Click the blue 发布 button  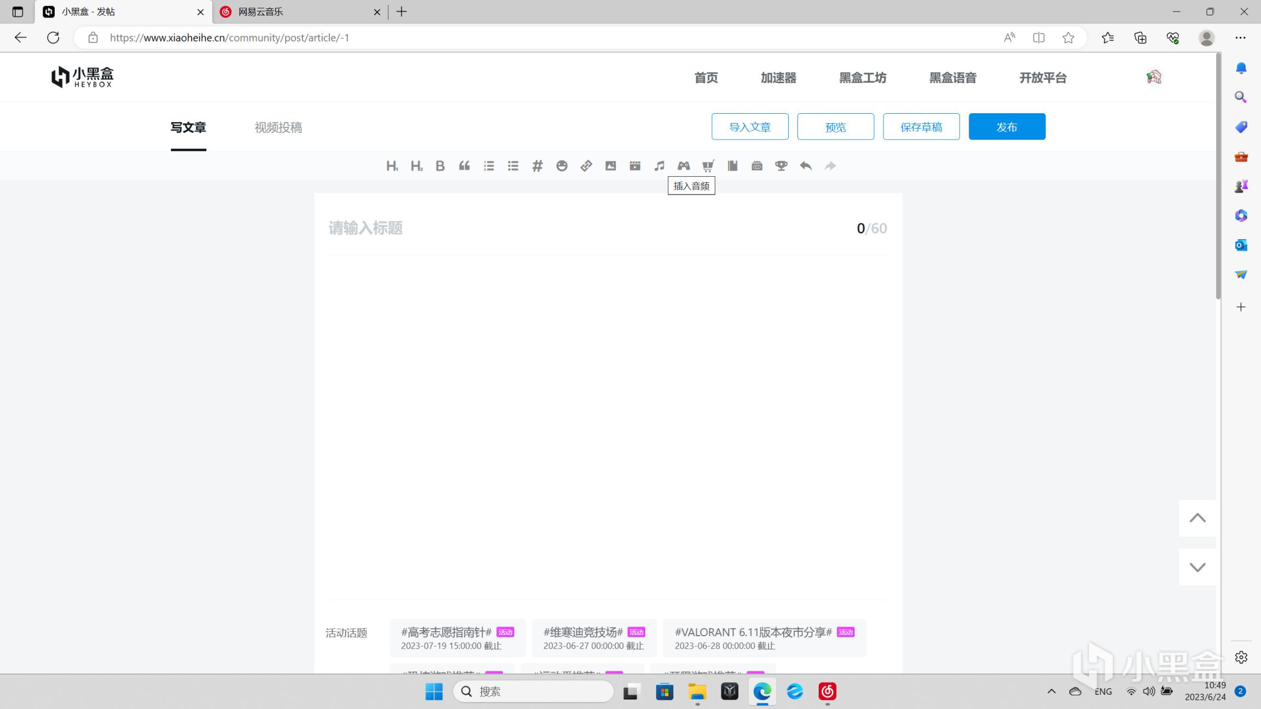pos(1007,127)
